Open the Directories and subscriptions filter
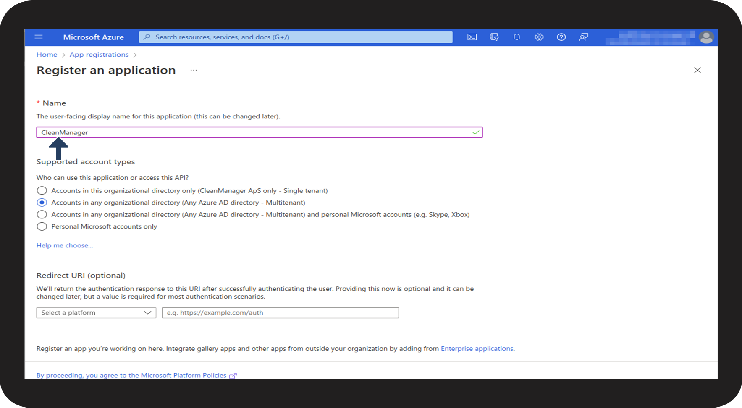 (494, 37)
